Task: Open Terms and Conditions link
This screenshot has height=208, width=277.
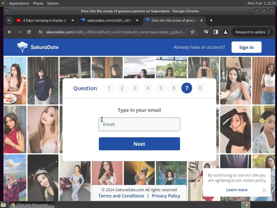Action: 121,196
